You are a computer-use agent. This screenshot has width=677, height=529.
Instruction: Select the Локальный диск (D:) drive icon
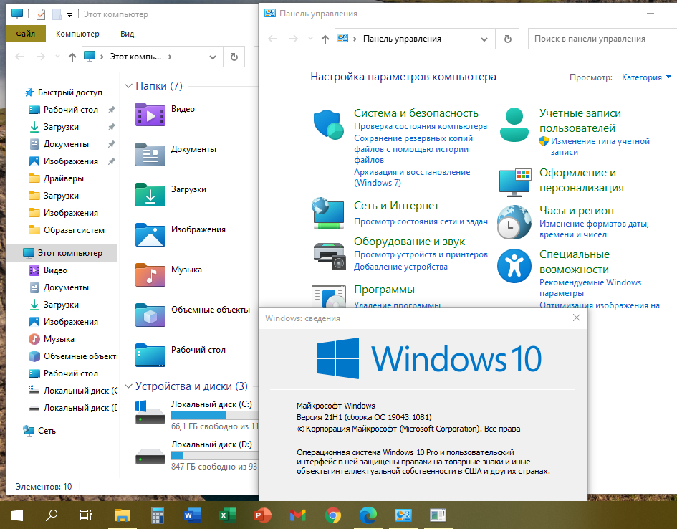point(150,456)
